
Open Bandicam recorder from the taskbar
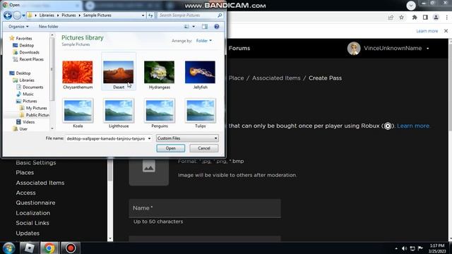(x=71, y=248)
